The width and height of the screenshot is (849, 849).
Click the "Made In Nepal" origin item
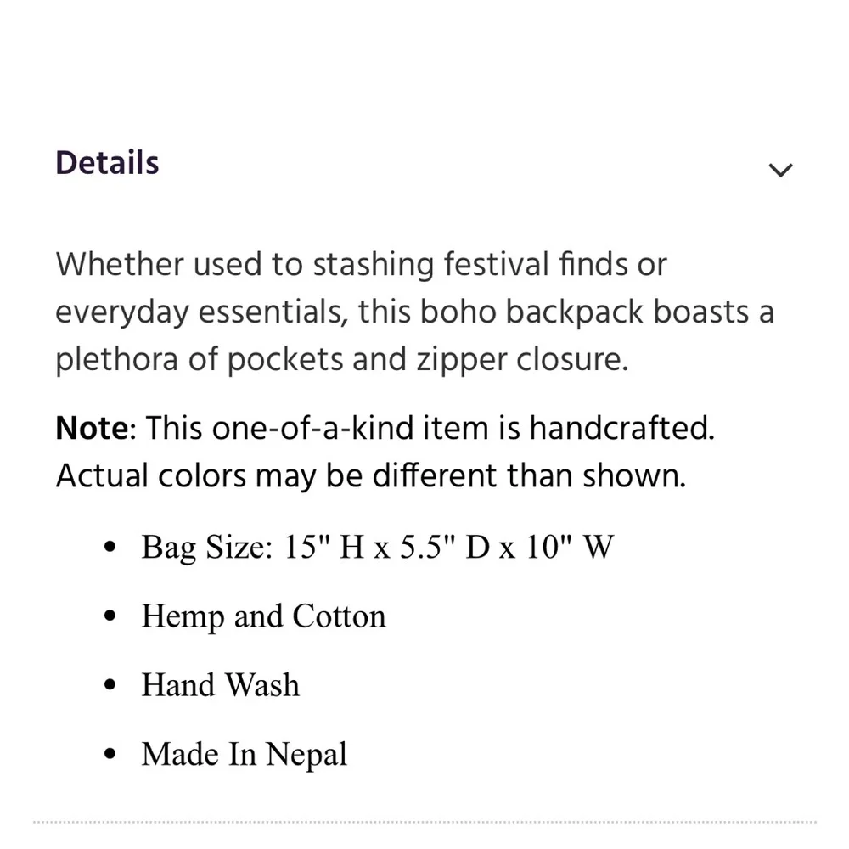(244, 754)
